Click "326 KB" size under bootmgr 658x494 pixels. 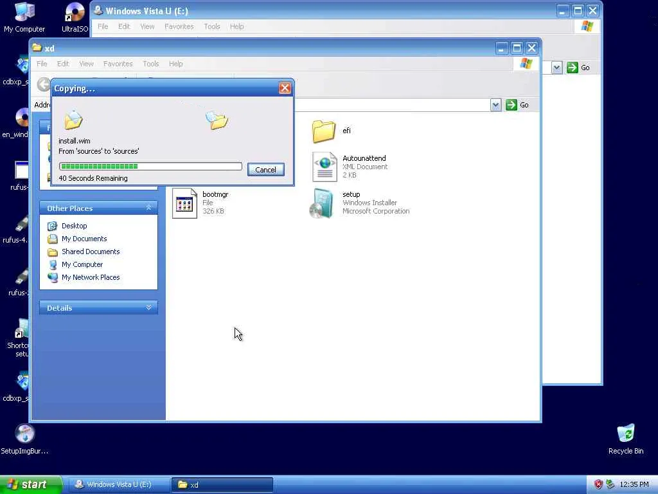tap(213, 211)
